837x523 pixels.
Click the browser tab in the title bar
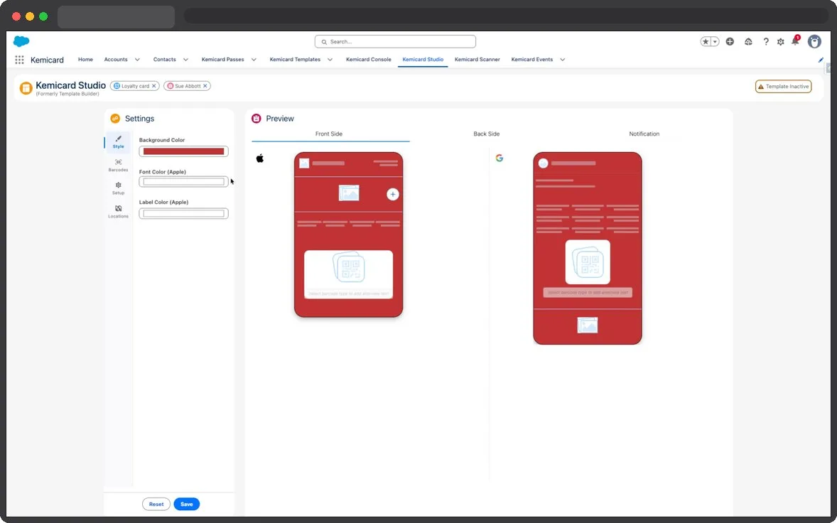[116, 16]
